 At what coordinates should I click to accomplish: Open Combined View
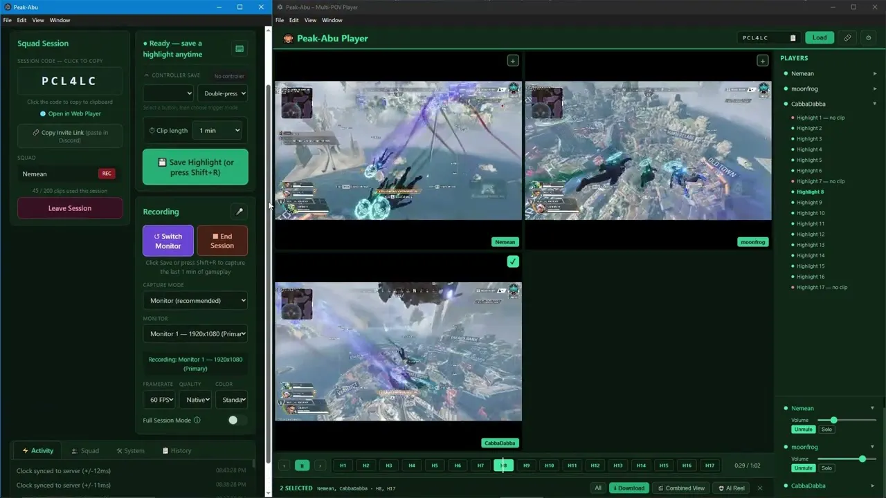tap(680, 488)
